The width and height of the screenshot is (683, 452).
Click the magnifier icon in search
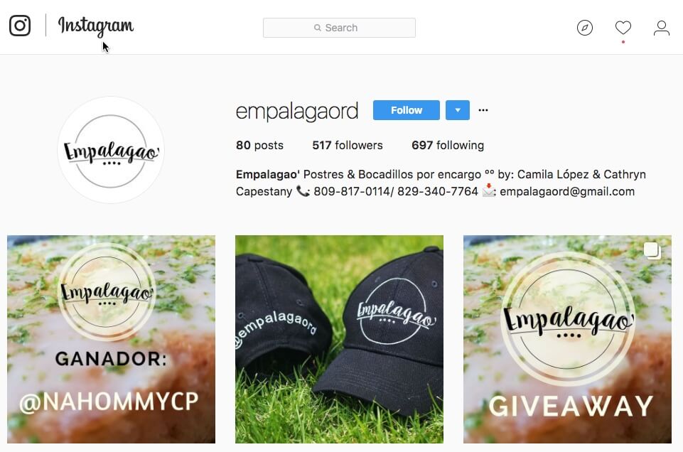click(318, 28)
